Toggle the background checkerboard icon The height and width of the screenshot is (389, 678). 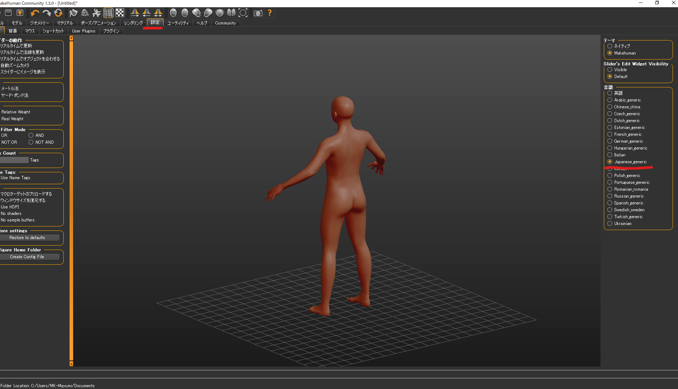click(x=120, y=13)
